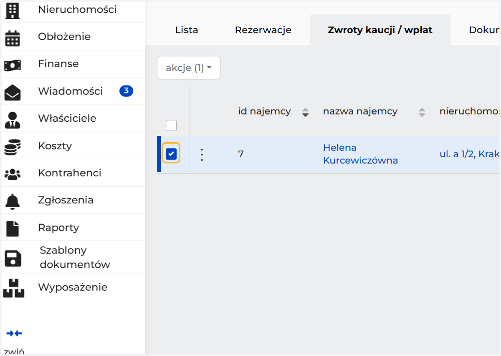The image size is (501, 356).
Task: Navigate to Kontrahenci section
Action: [x=70, y=173]
